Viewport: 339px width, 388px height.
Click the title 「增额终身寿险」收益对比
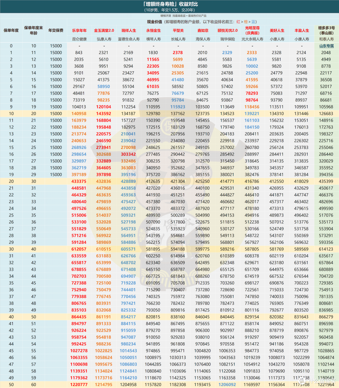coord(170,4)
